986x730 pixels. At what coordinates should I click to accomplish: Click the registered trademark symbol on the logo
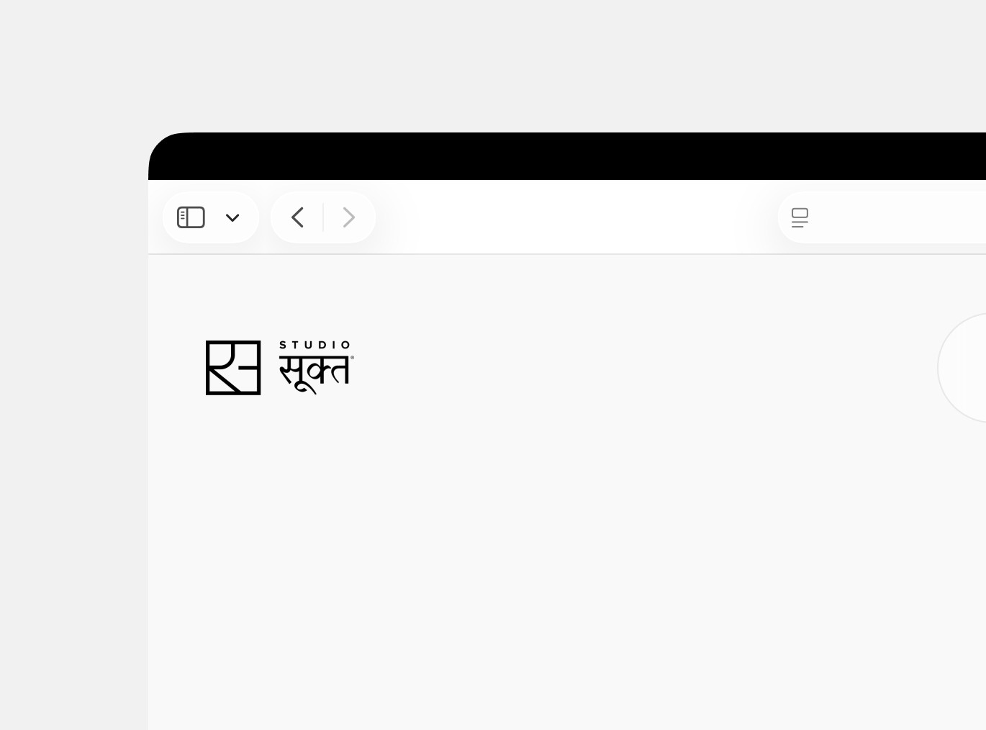352,357
